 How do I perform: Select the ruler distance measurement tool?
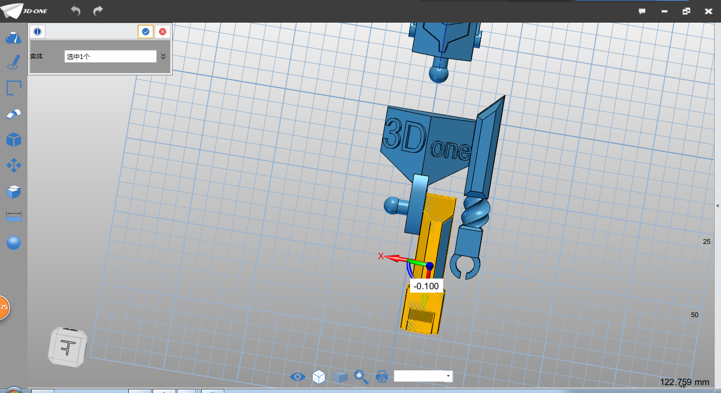(x=13, y=217)
